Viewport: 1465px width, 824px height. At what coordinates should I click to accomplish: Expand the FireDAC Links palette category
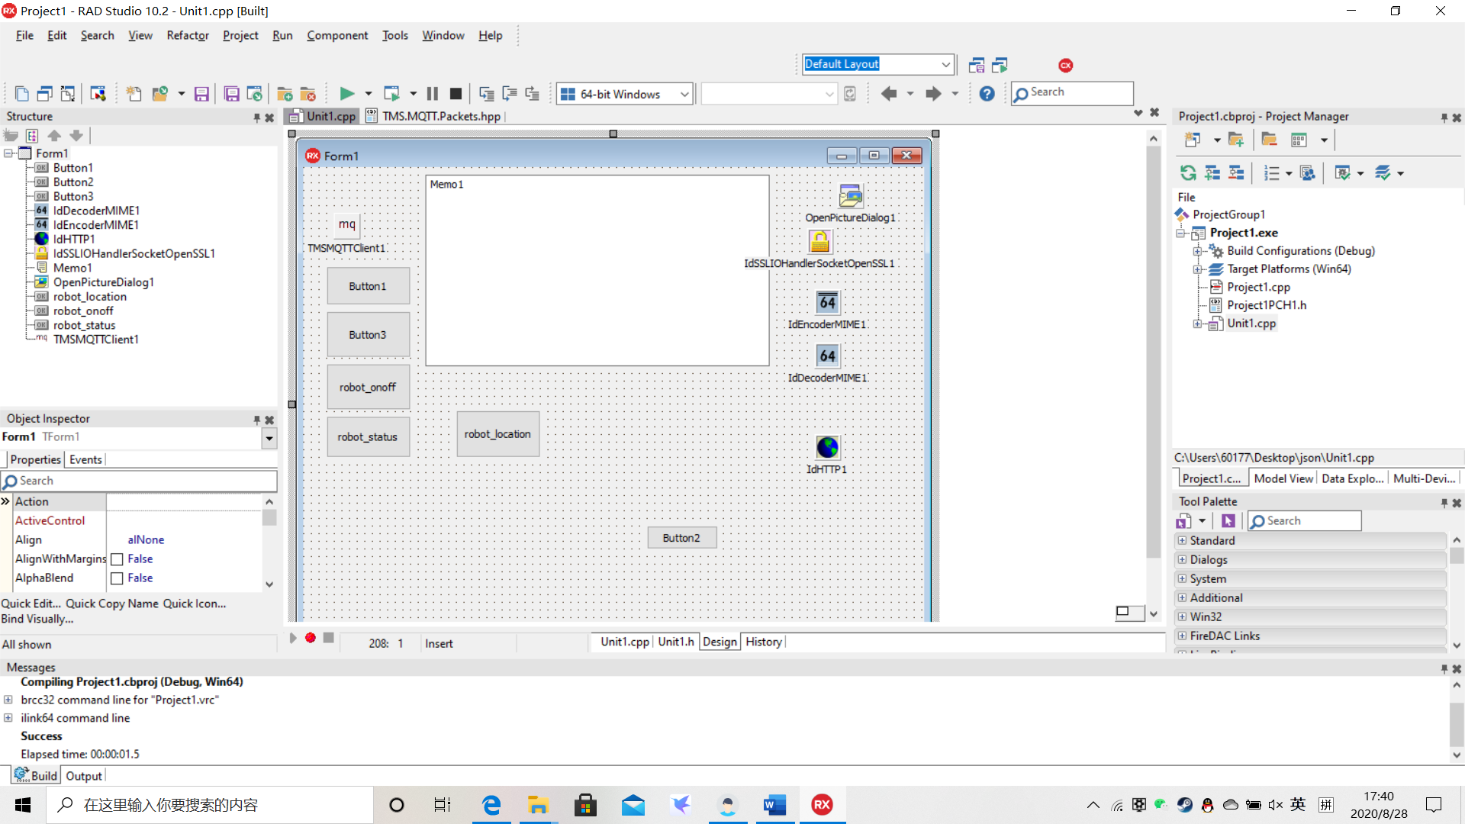[x=1182, y=636]
